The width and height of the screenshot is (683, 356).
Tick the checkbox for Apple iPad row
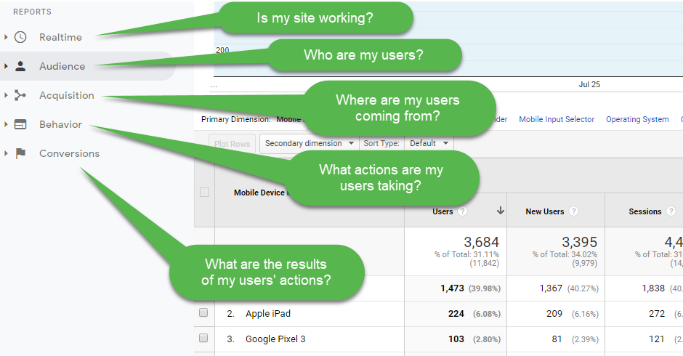pyautogui.click(x=204, y=313)
